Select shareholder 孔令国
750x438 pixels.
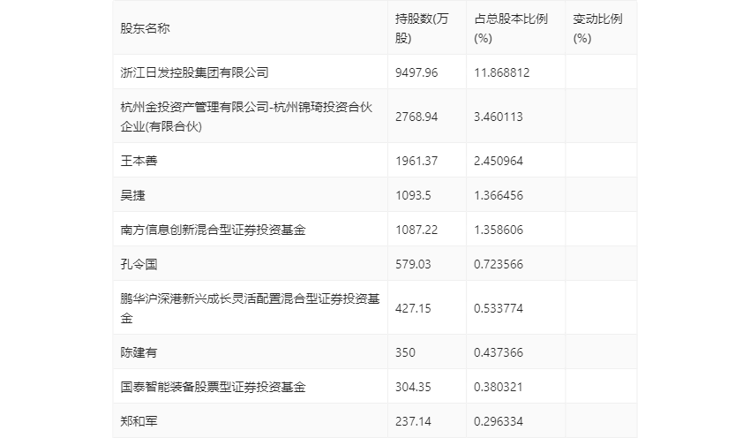tap(139, 264)
